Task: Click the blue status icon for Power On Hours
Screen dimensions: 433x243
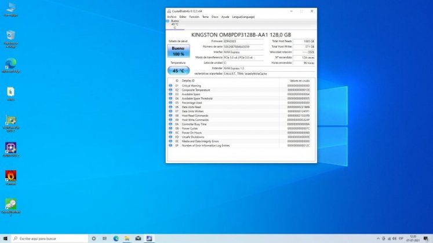Action: click(170, 132)
